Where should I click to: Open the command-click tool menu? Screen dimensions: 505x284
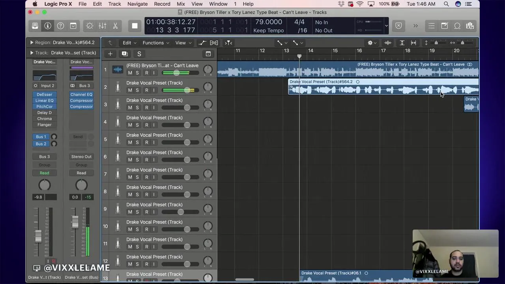coord(298,43)
